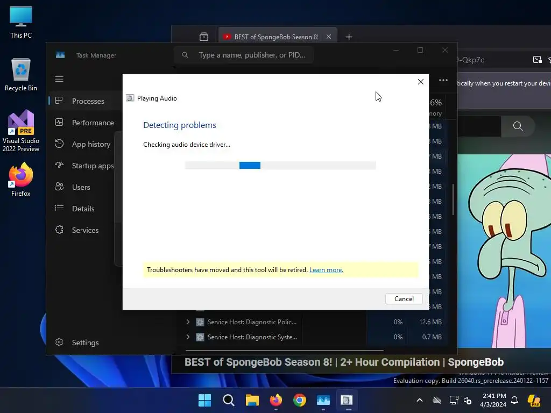Close the SpongeBob browser tab

pyautogui.click(x=329, y=37)
